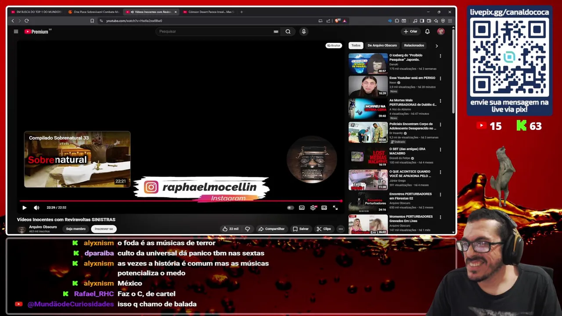
Task: Open more actions ellipsis below the video
Action: click(340, 229)
